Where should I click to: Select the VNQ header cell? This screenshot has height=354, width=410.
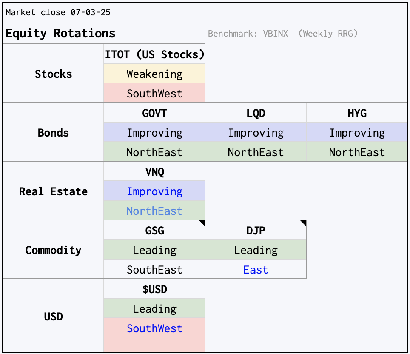[154, 171]
